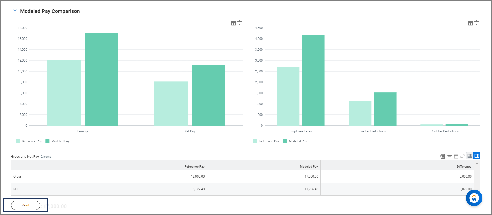
Task: Click the Difference column header
Action: 464,167
